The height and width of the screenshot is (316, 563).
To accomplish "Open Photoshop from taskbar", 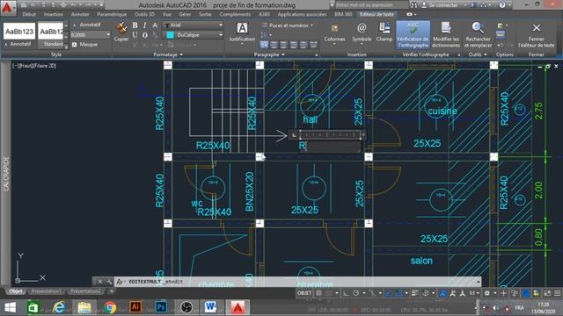I will click(161, 307).
